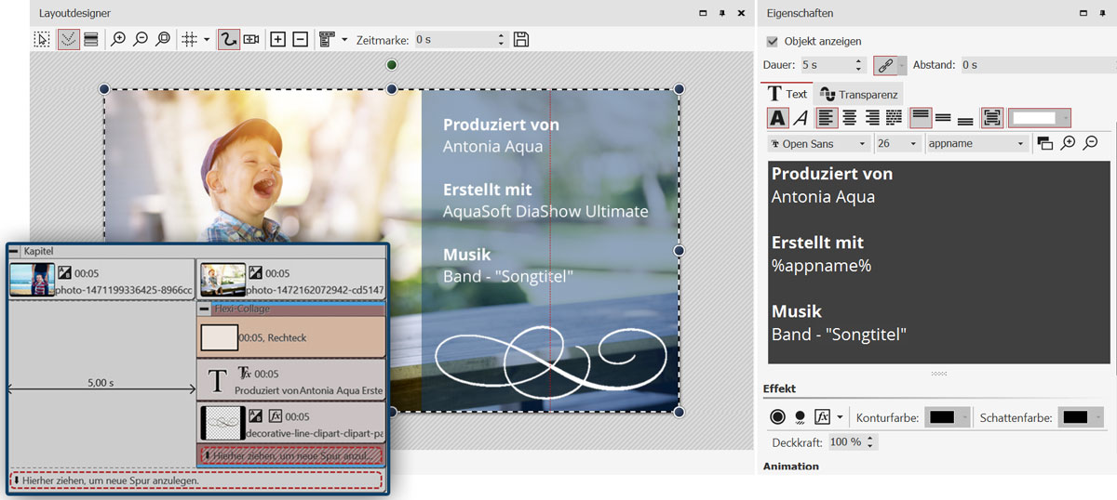This screenshot has height=500, width=1117.
Task: Apply justified text alignment
Action: (894, 118)
